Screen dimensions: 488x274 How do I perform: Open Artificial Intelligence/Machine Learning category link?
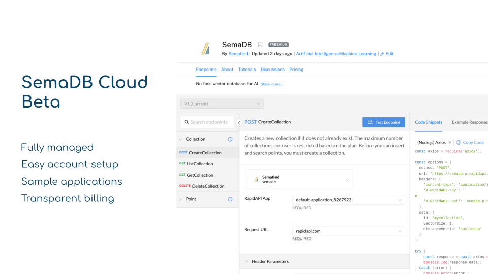[x=336, y=54]
